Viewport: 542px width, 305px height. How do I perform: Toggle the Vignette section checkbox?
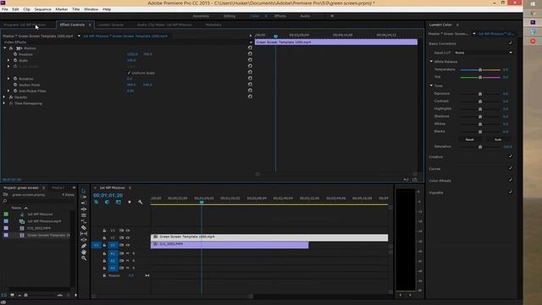pos(510,192)
